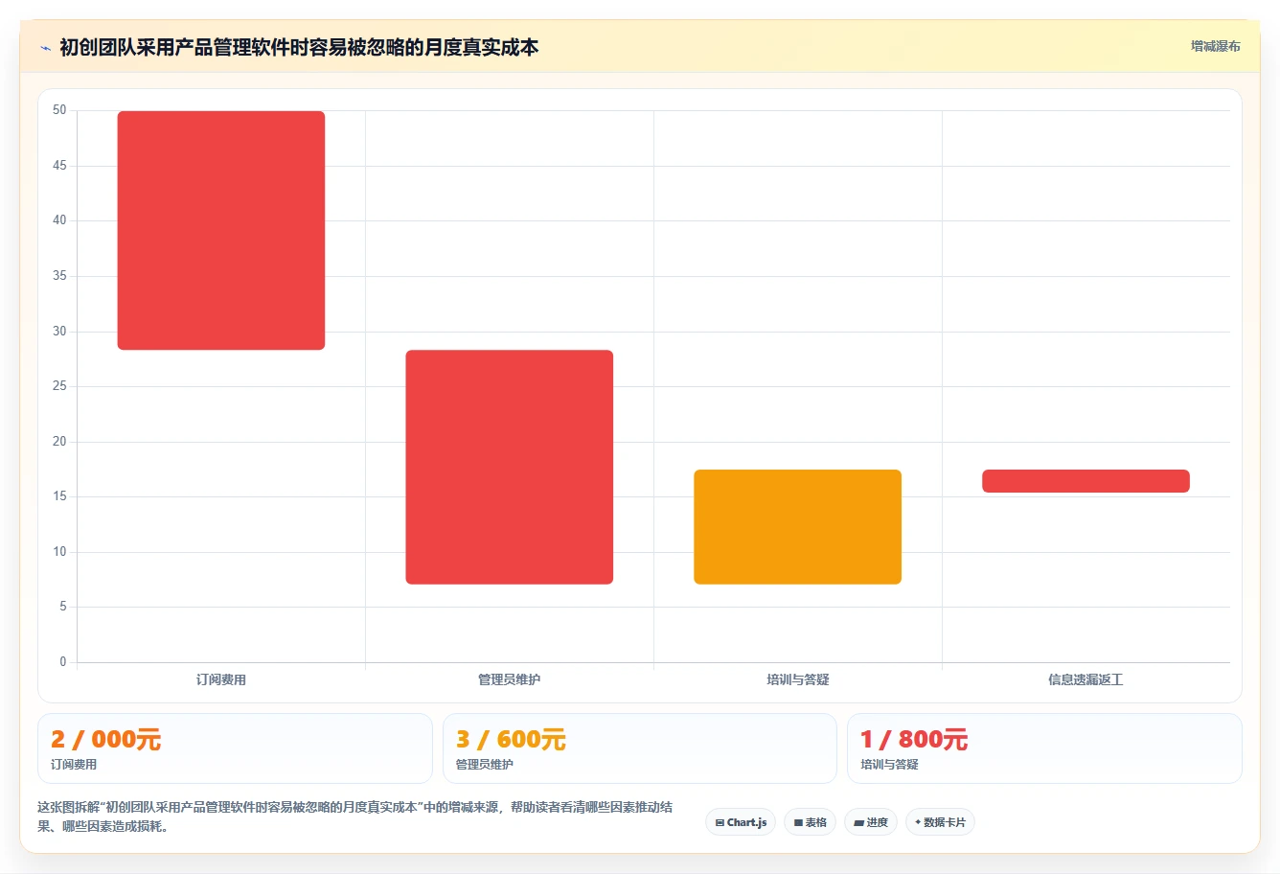This screenshot has width=1280, height=874.
Task: Click the 增减瀑布 label in header
Action: tap(1215, 46)
